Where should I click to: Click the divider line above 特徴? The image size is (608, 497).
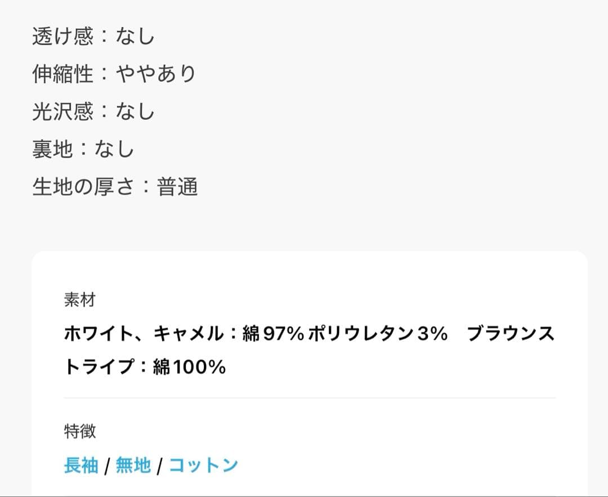click(310, 398)
